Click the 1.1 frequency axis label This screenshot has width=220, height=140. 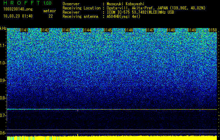click(x=3, y=45)
